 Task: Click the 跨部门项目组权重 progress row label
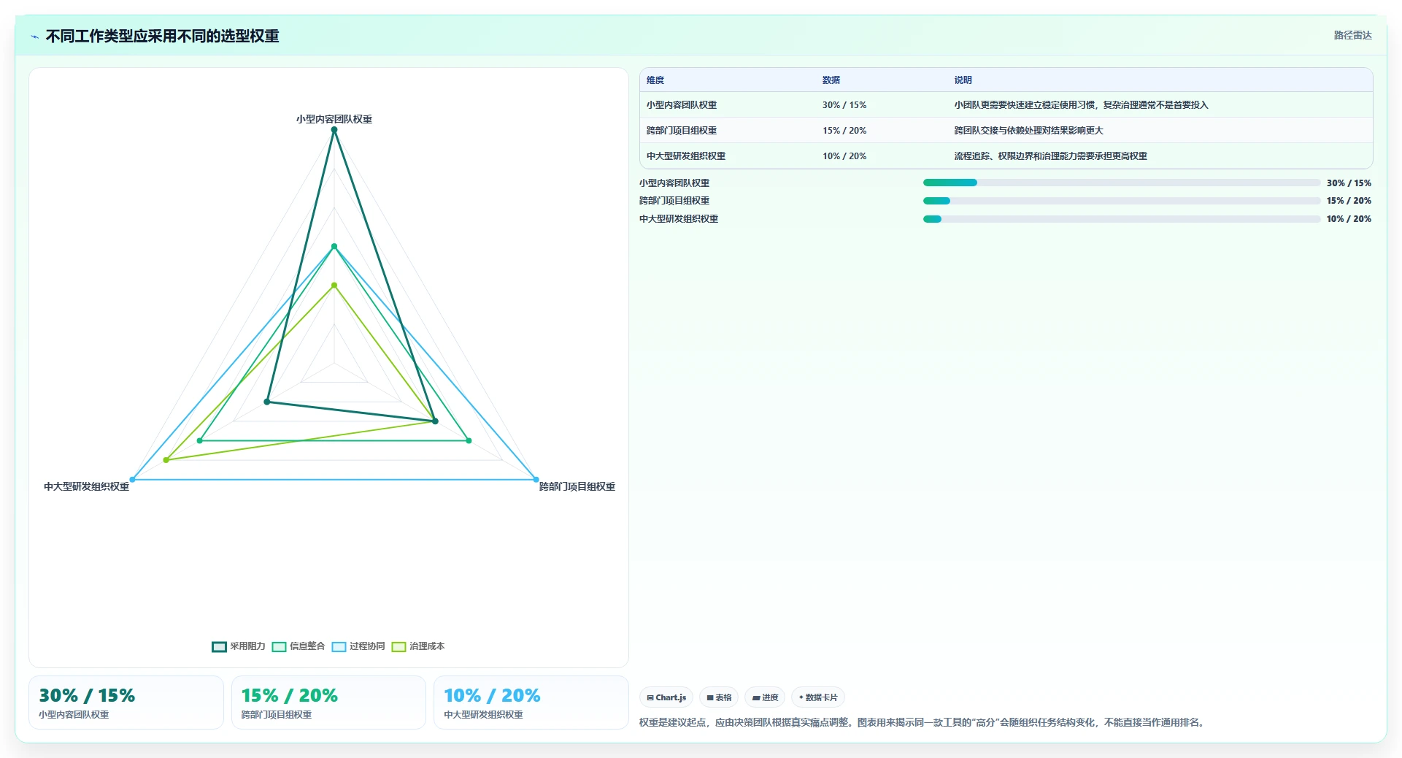coord(674,201)
